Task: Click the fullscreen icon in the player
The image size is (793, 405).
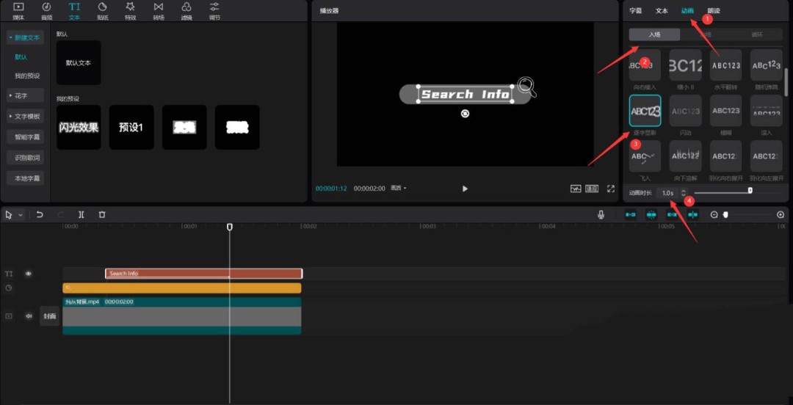Action: (610, 189)
